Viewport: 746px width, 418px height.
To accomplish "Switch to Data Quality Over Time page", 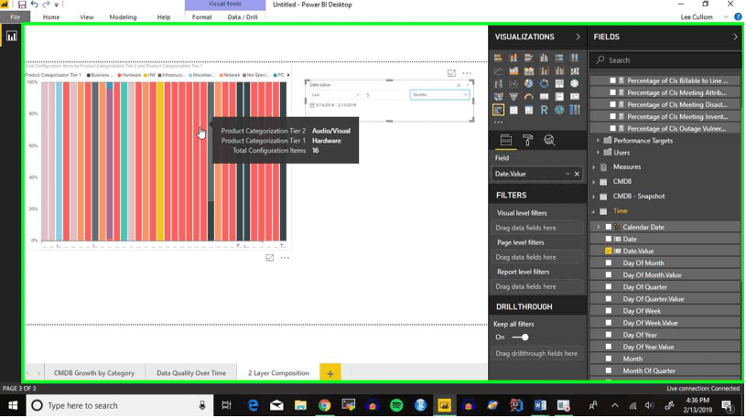I will (191, 373).
